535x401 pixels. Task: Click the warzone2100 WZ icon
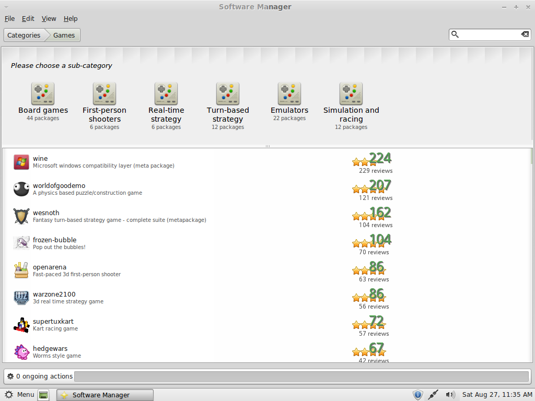point(21,298)
